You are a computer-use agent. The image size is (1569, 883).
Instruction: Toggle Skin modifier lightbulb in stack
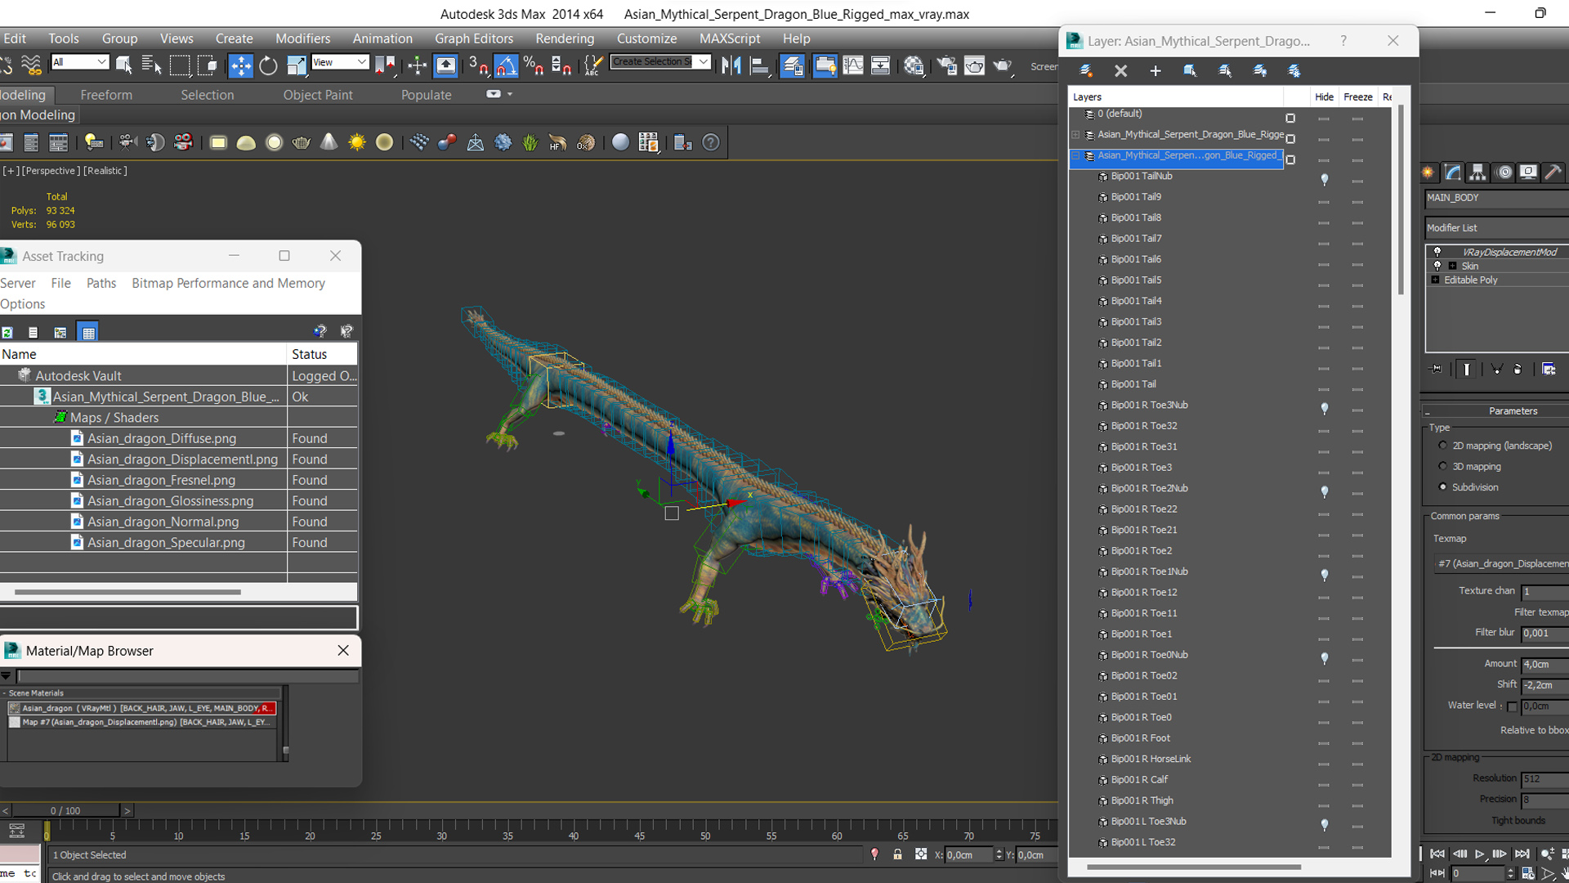tap(1437, 266)
